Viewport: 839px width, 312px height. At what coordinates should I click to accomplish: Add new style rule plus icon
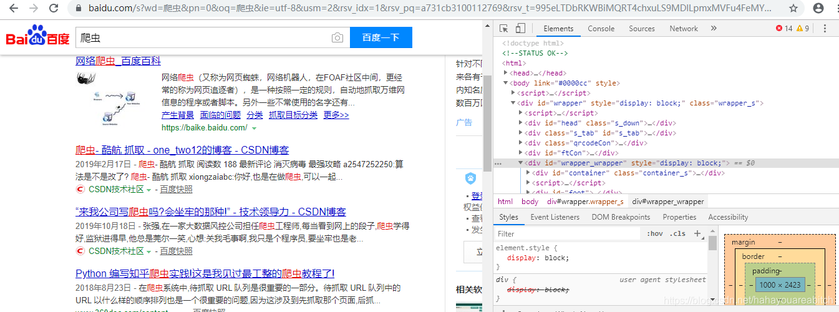pos(697,233)
